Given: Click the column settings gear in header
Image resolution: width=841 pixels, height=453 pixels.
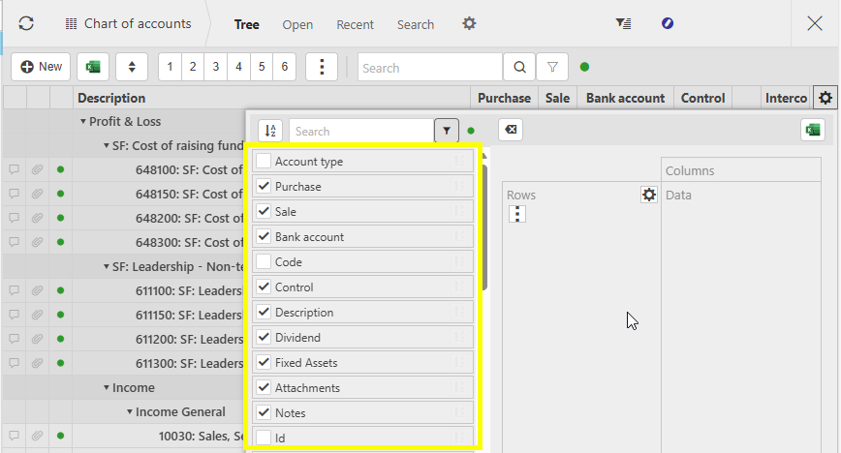Looking at the screenshot, I should (825, 98).
